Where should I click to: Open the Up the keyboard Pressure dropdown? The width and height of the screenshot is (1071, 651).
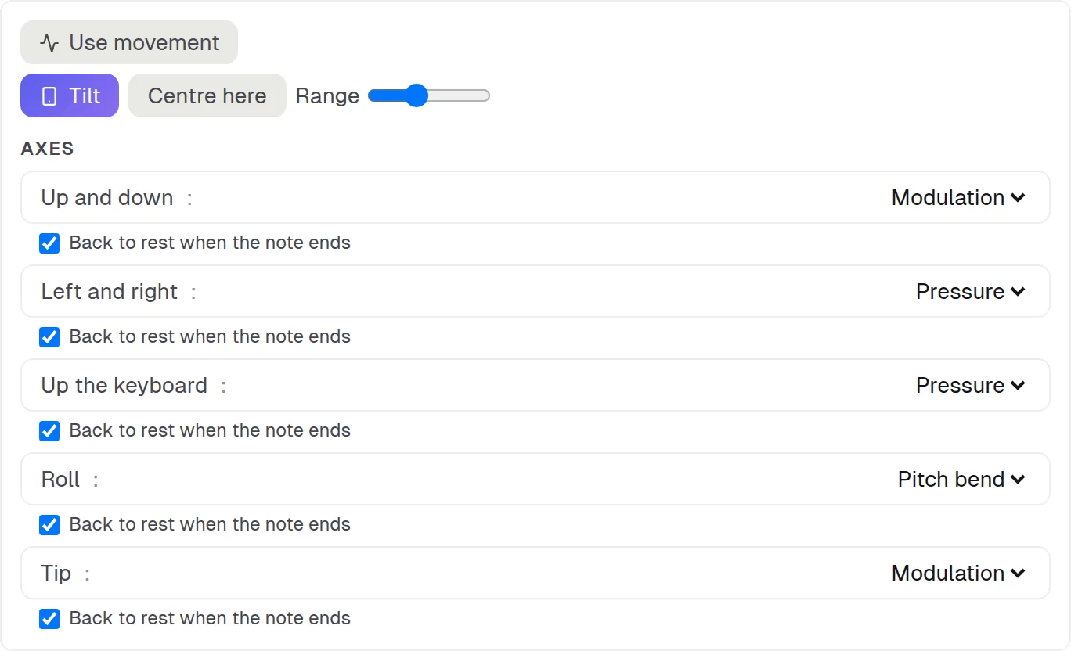pyautogui.click(x=971, y=386)
